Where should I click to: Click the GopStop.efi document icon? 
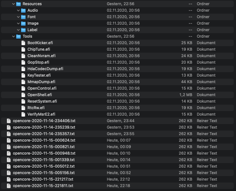click(x=23, y=62)
